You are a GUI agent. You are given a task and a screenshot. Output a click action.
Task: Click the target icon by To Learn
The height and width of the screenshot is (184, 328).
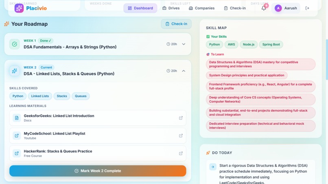pos(208,54)
